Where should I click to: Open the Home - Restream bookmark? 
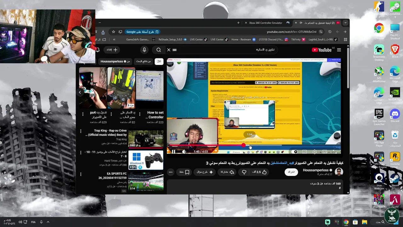[x=243, y=39]
